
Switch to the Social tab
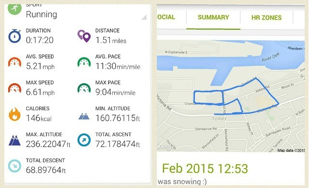pos(166,17)
